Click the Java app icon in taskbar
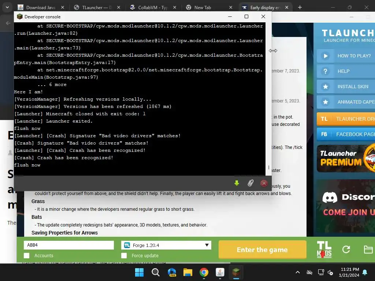The image size is (375, 281). (x=220, y=272)
